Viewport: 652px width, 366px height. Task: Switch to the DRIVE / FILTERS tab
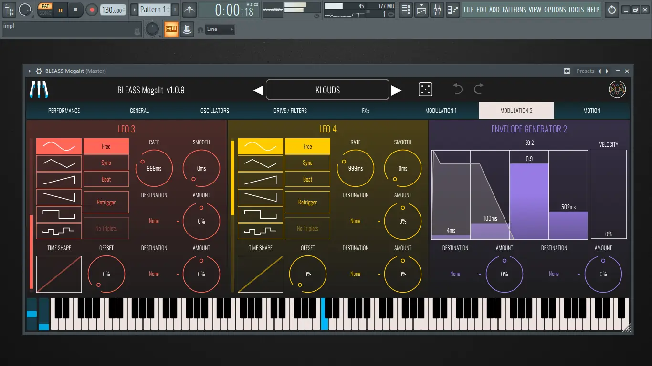290,111
